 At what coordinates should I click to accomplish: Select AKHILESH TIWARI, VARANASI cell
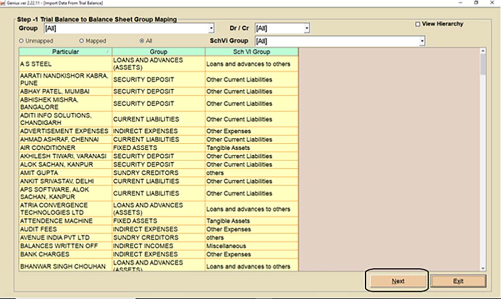(x=66, y=156)
